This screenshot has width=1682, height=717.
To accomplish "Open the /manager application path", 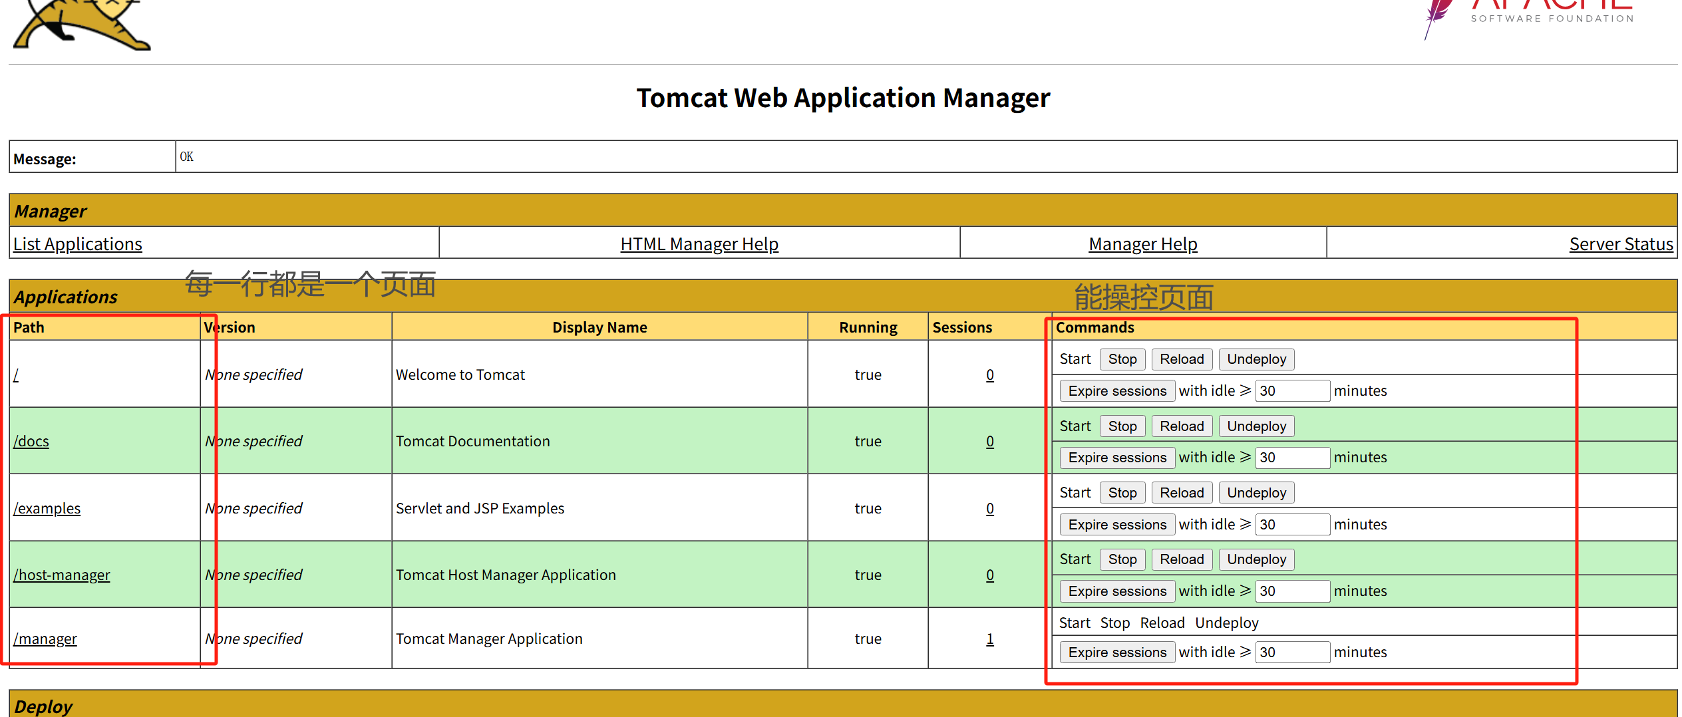I will click(x=45, y=639).
